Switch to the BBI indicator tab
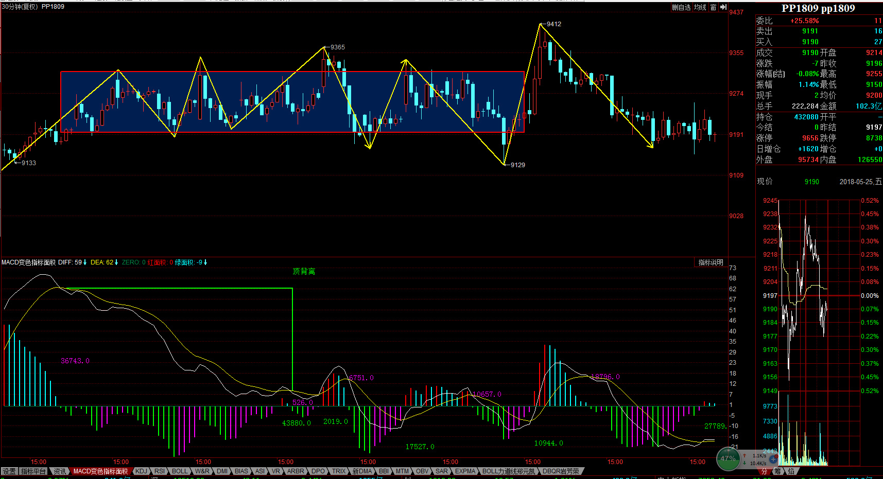This screenshot has height=479, width=883. click(x=384, y=471)
